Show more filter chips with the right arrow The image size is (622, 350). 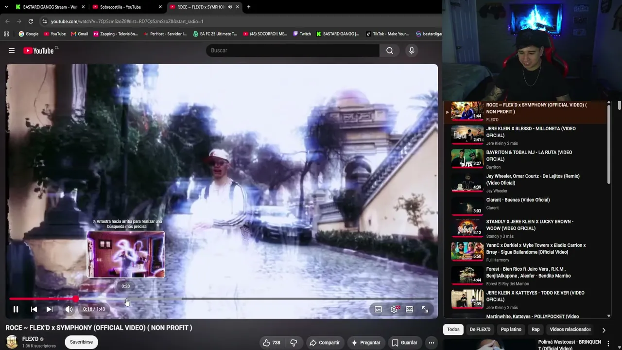point(604,330)
